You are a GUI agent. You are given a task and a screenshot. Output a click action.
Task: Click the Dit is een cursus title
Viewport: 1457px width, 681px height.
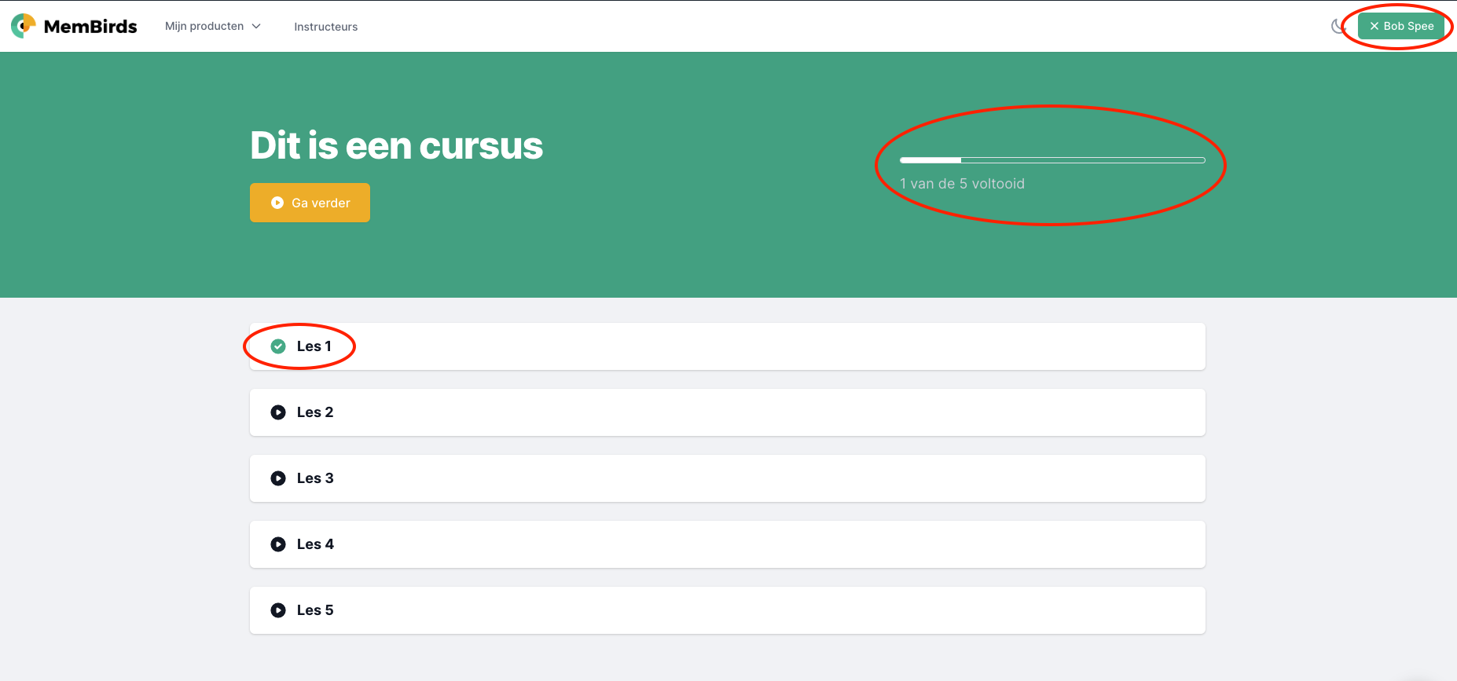click(x=397, y=146)
